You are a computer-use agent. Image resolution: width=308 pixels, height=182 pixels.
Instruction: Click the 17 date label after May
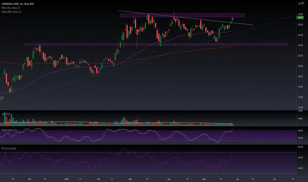[x=221, y=179]
